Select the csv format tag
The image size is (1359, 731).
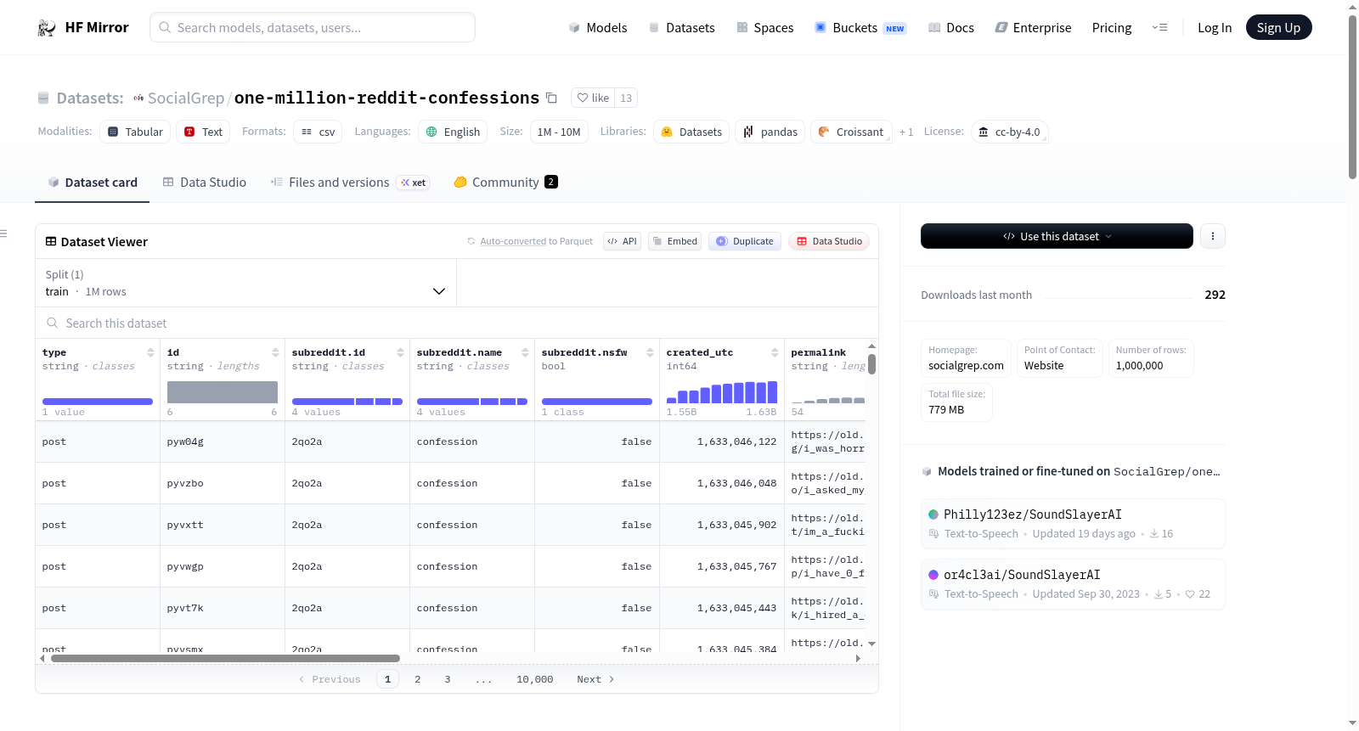318,132
